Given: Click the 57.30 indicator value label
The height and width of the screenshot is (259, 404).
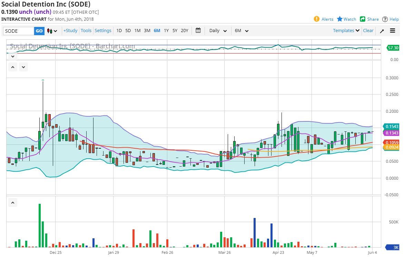Looking at the screenshot, I should pos(393,48).
